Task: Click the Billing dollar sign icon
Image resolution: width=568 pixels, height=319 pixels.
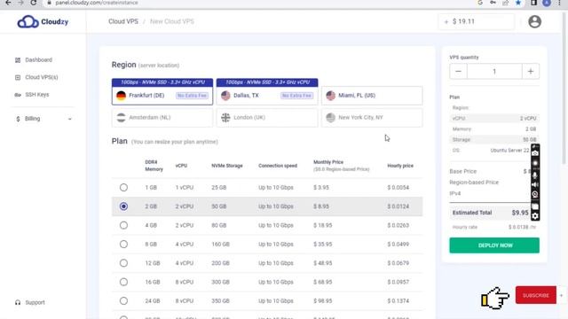Action: click(18, 119)
